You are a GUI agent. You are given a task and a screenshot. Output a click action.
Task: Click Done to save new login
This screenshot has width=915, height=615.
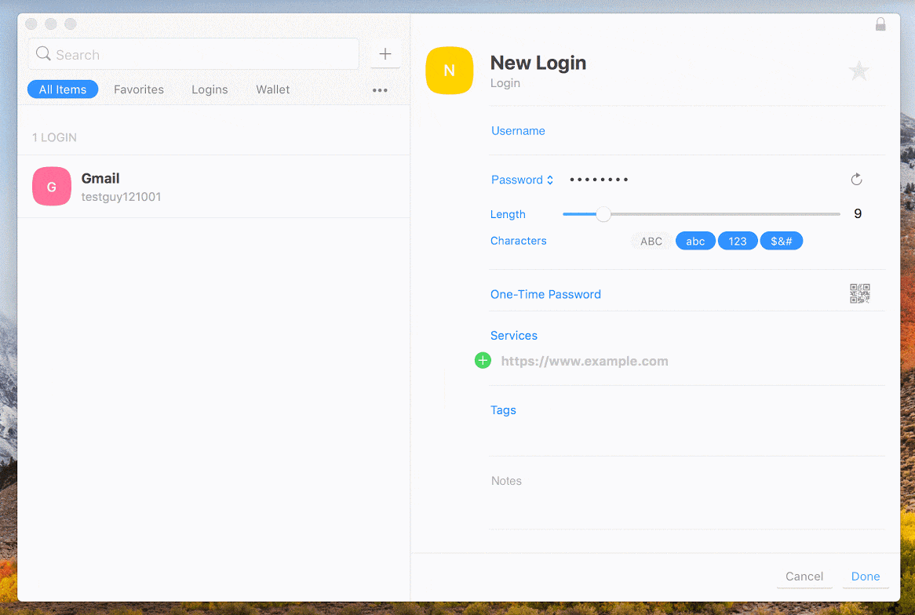coord(866,577)
